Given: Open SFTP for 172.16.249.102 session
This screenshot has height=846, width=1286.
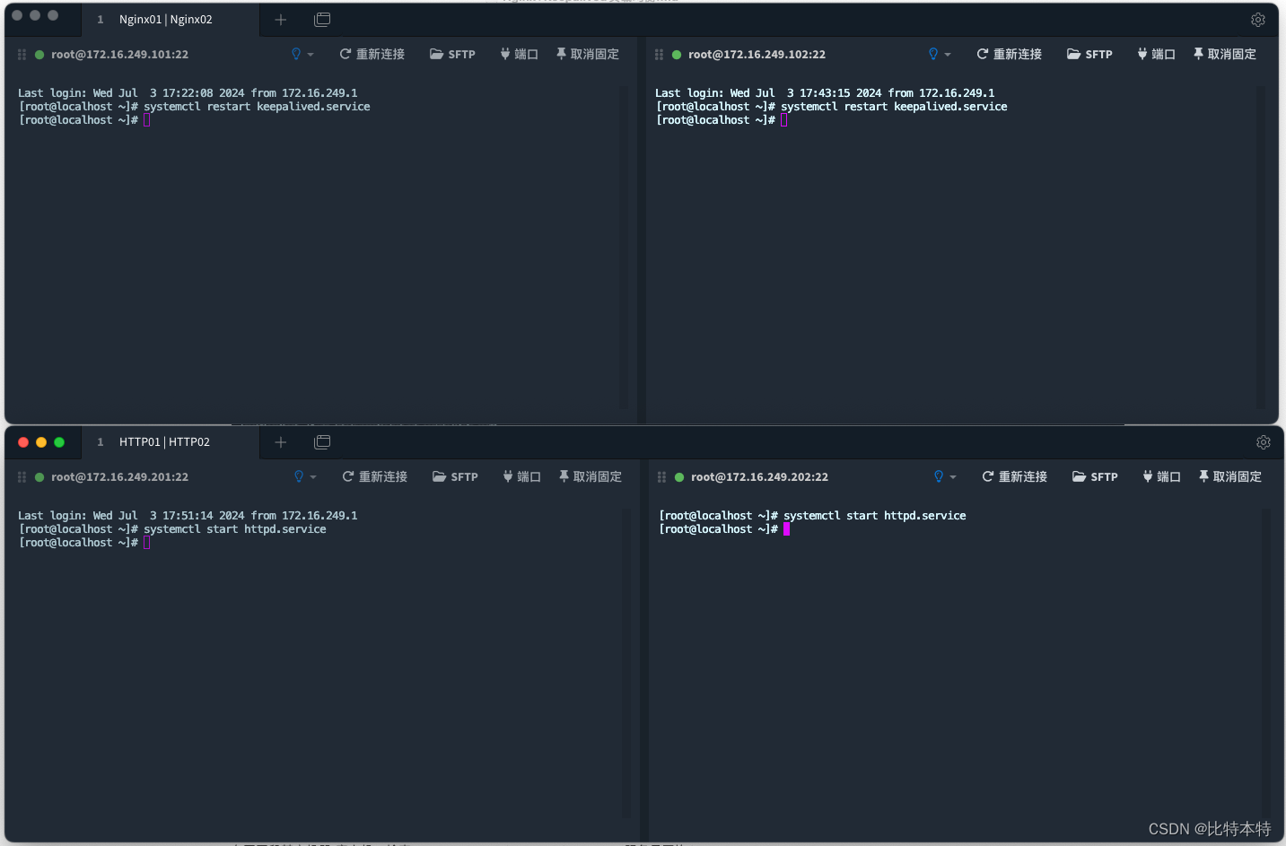Looking at the screenshot, I should [1089, 55].
